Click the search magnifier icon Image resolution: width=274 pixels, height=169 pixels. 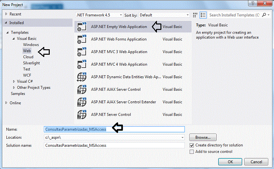coord(264,15)
